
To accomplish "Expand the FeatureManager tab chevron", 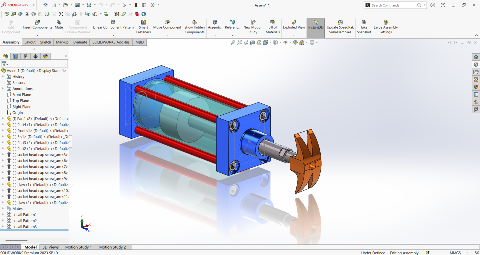I will [x=66, y=56].
